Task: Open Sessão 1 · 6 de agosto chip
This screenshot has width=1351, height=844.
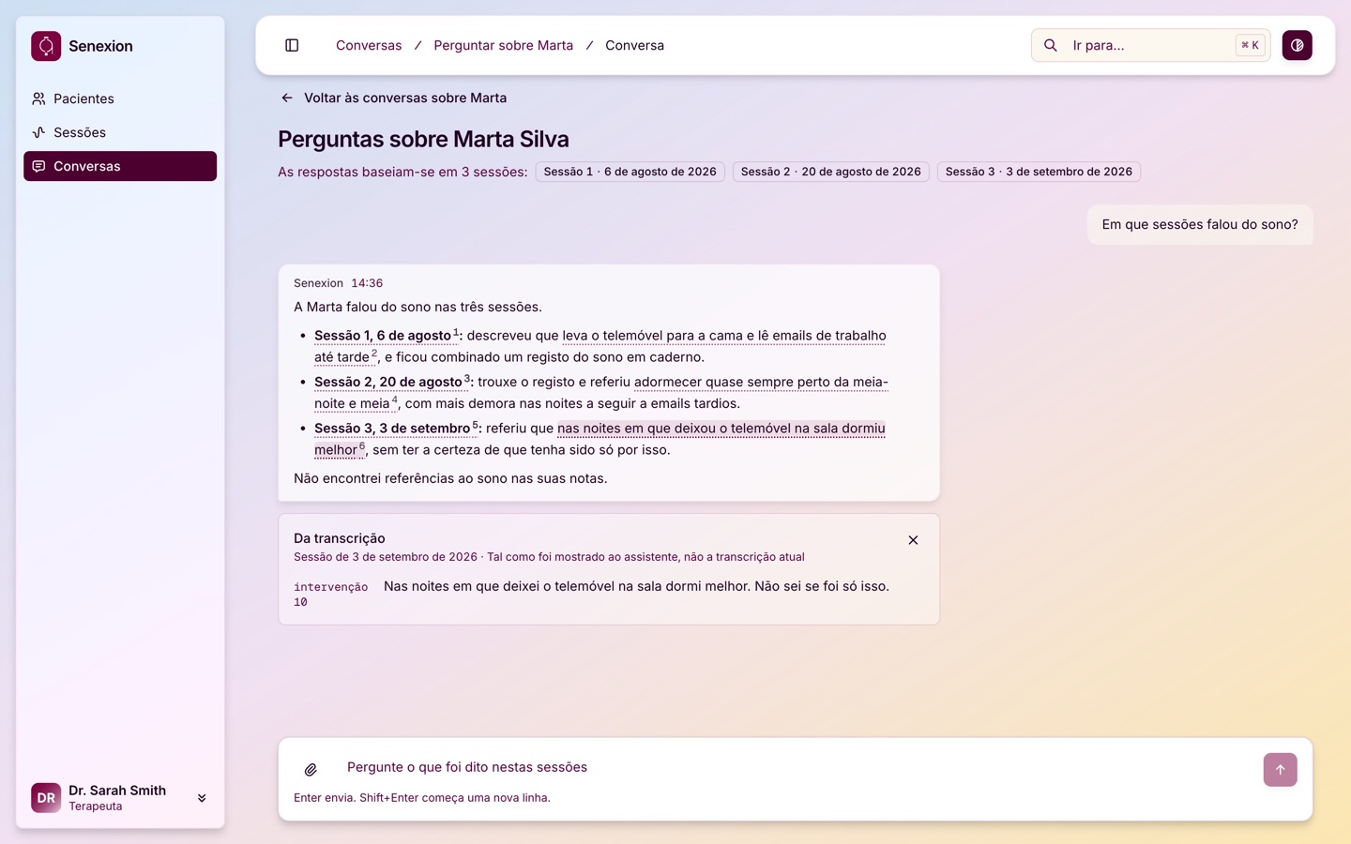Action: [630, 172]
